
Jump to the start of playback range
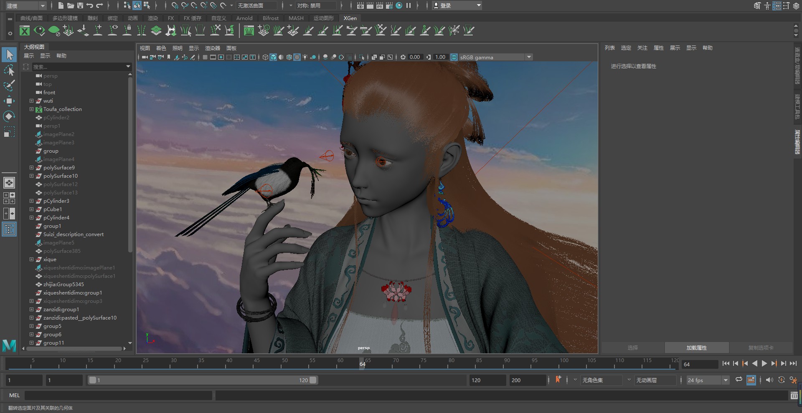pyautogui.click(x=726, y=364)
